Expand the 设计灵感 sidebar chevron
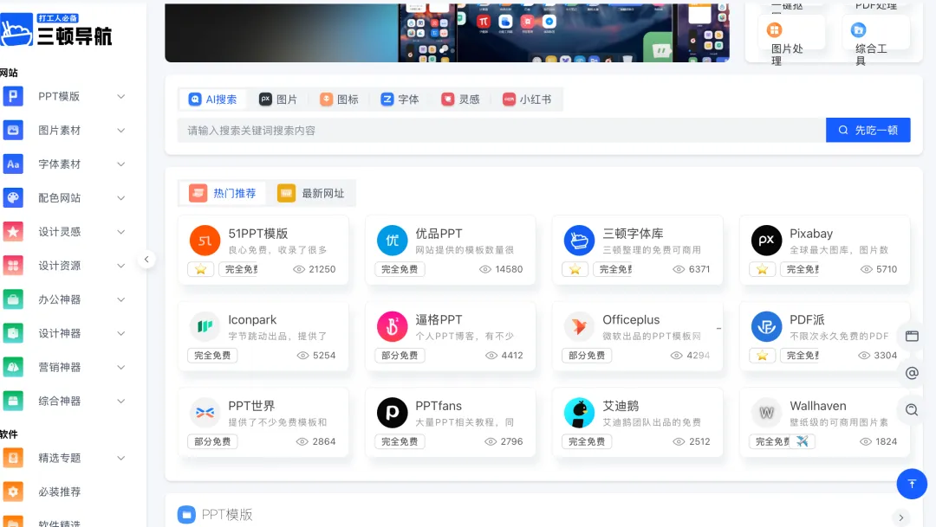Screen dimensions: 936x527 [120, 232]
